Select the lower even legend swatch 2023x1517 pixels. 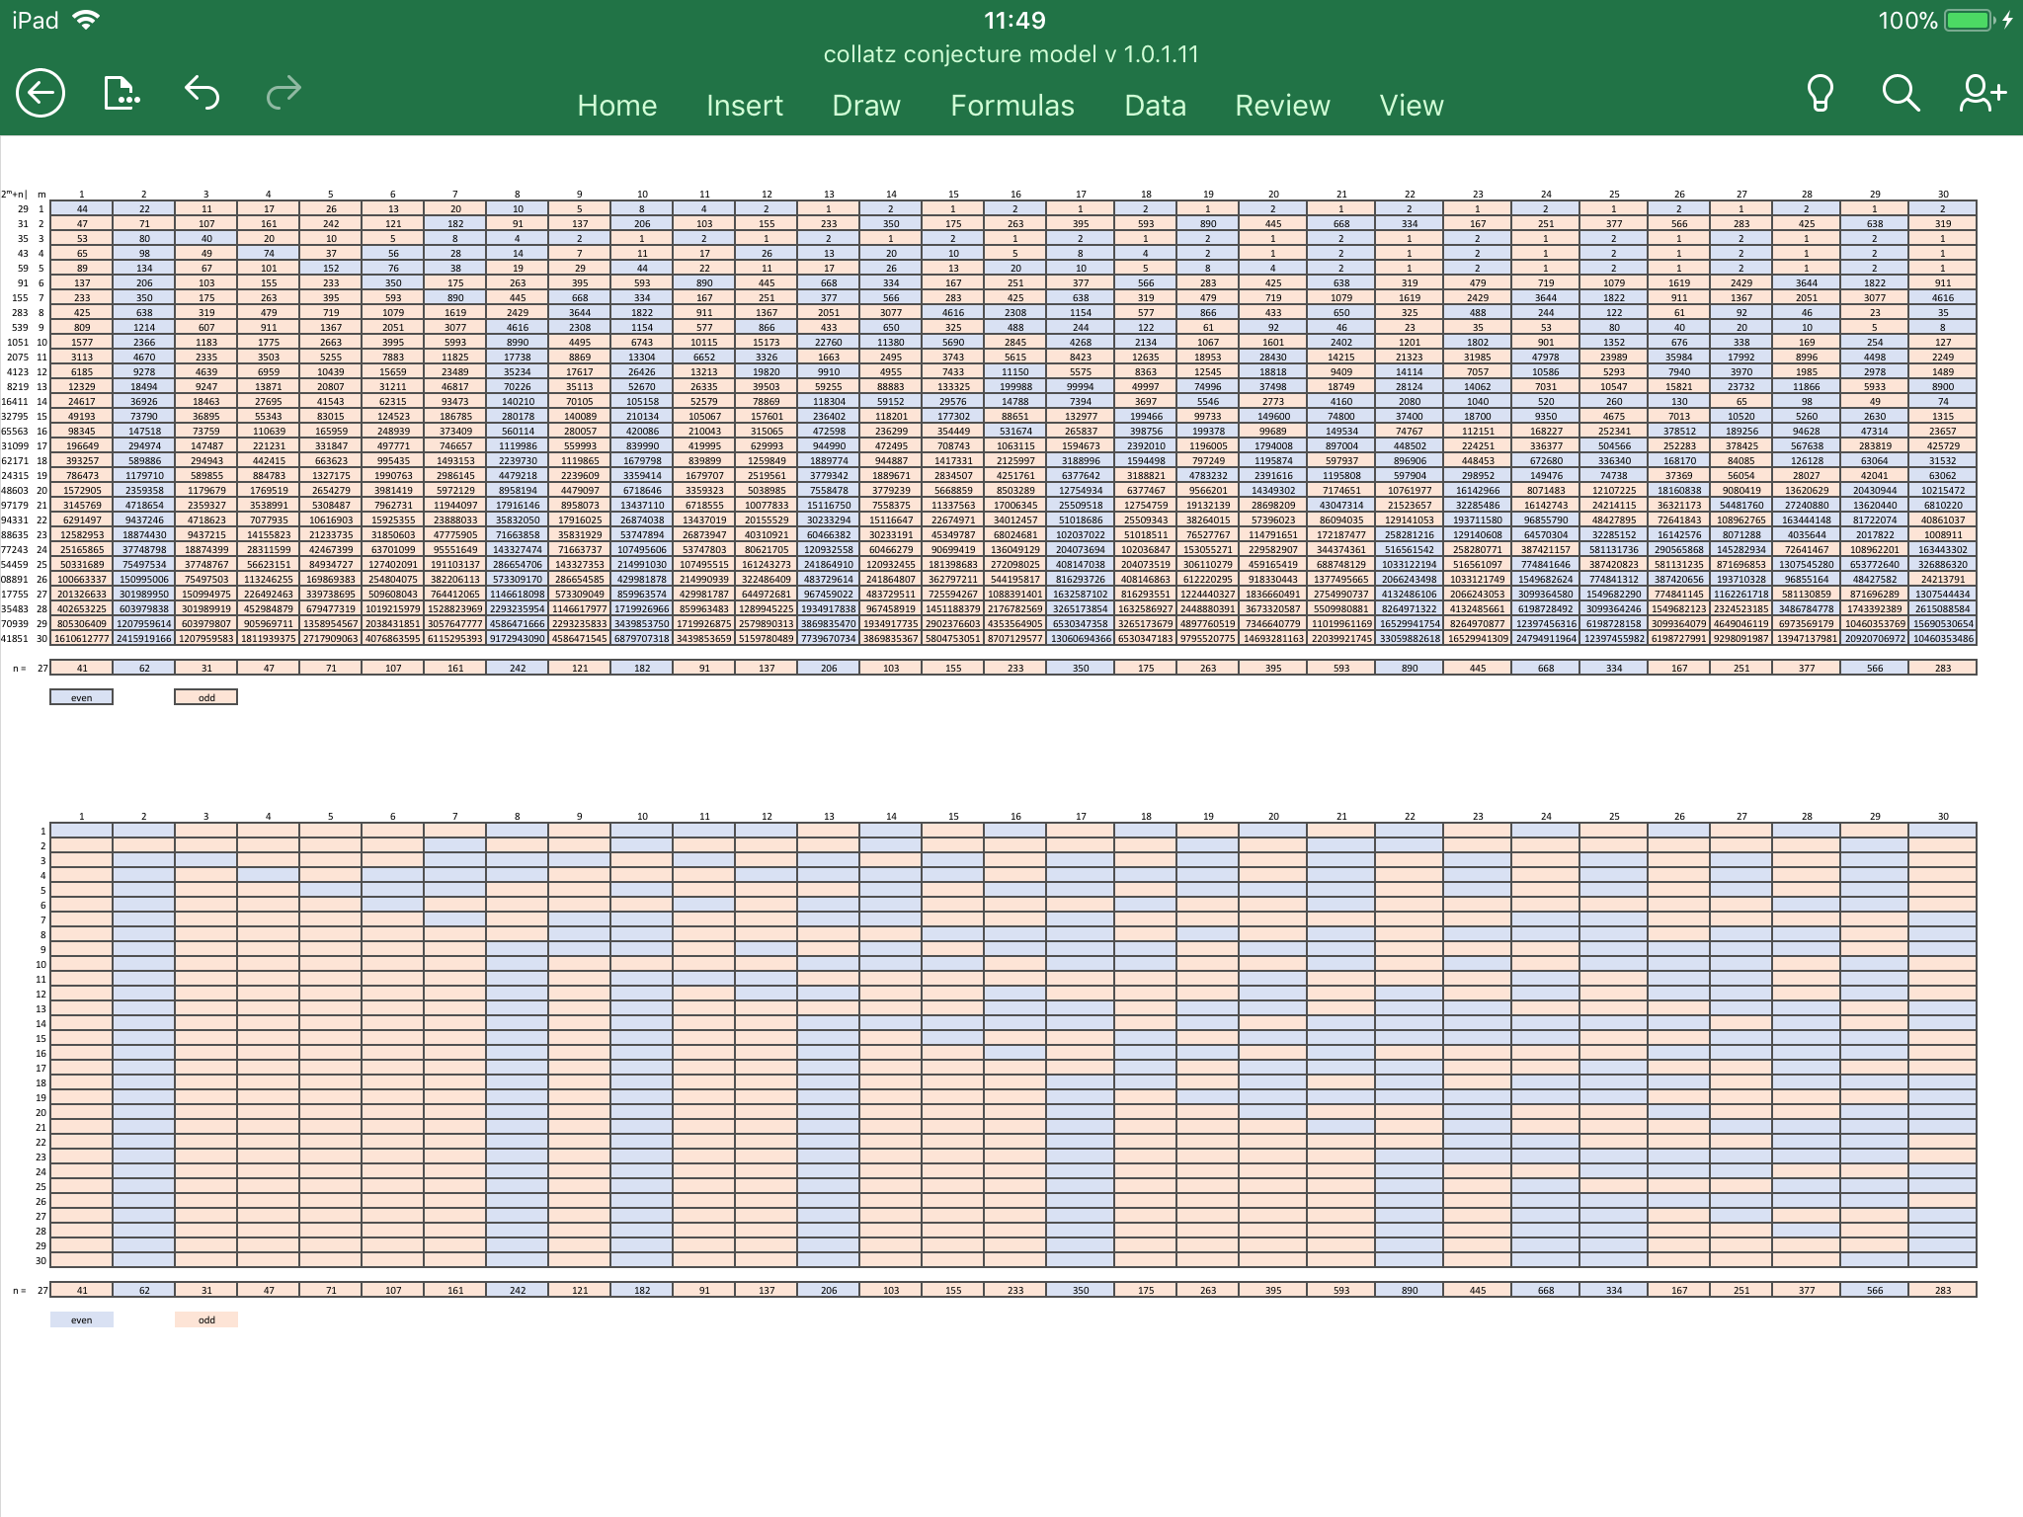82,1319
